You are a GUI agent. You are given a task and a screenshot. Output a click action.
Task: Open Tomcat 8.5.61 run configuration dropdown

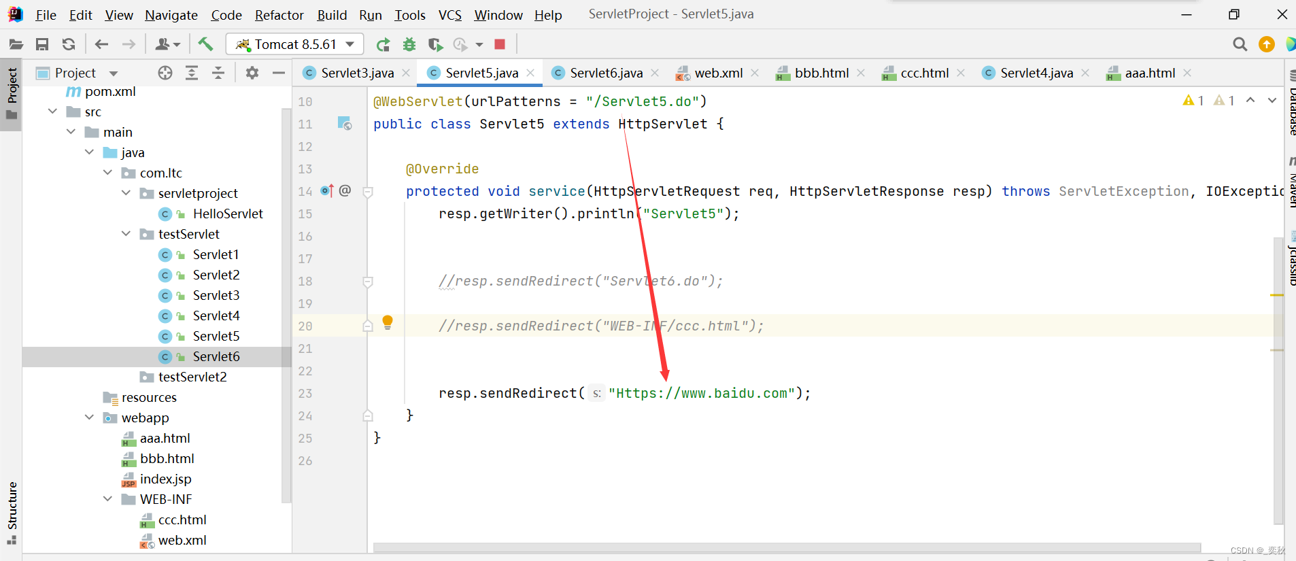(295, 44)
